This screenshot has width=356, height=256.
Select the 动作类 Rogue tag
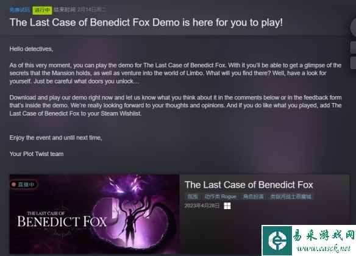pyautogui.click(x=221, y=197)
